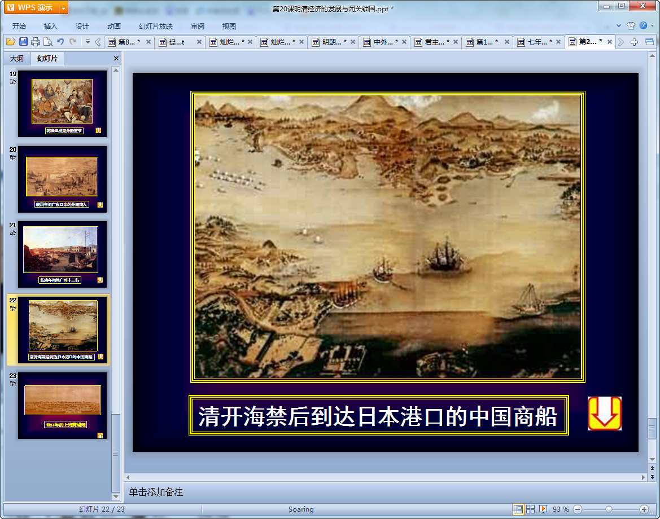Open the 设计 menu
Viewport: 660px width, 519px height.
pyautogui.click(x=82, y=26)
